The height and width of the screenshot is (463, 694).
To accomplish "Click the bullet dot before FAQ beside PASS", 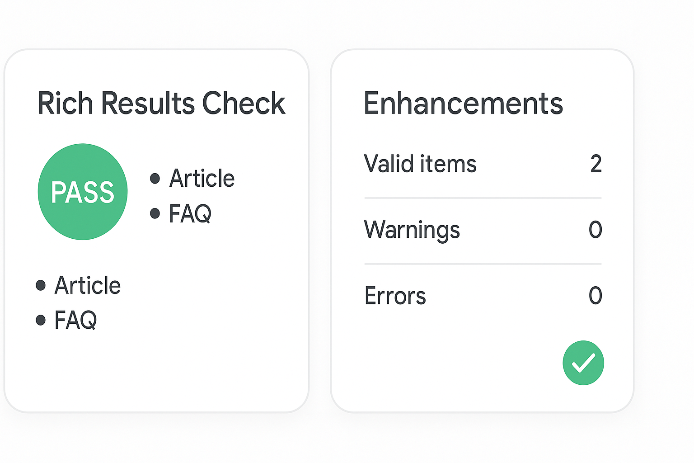I will click(155, 213).
